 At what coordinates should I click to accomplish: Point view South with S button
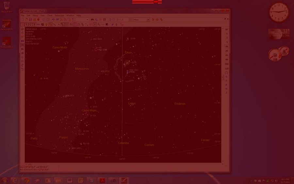[x=226, y=81]
